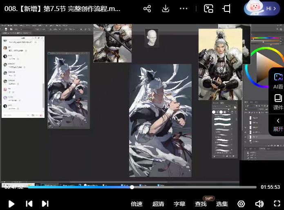Viewport: 284px width, 210px height.
Task: Click the window mode icon beside picture-in-picture
Action: [x=226, y=9]
